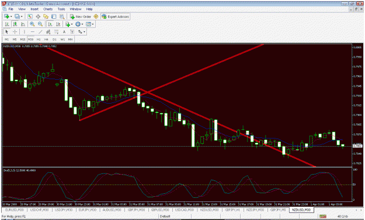Switch to the USDCHF,M30 chart tab
The height and width of the screenshot is (220, 365).
pos(39,210)
